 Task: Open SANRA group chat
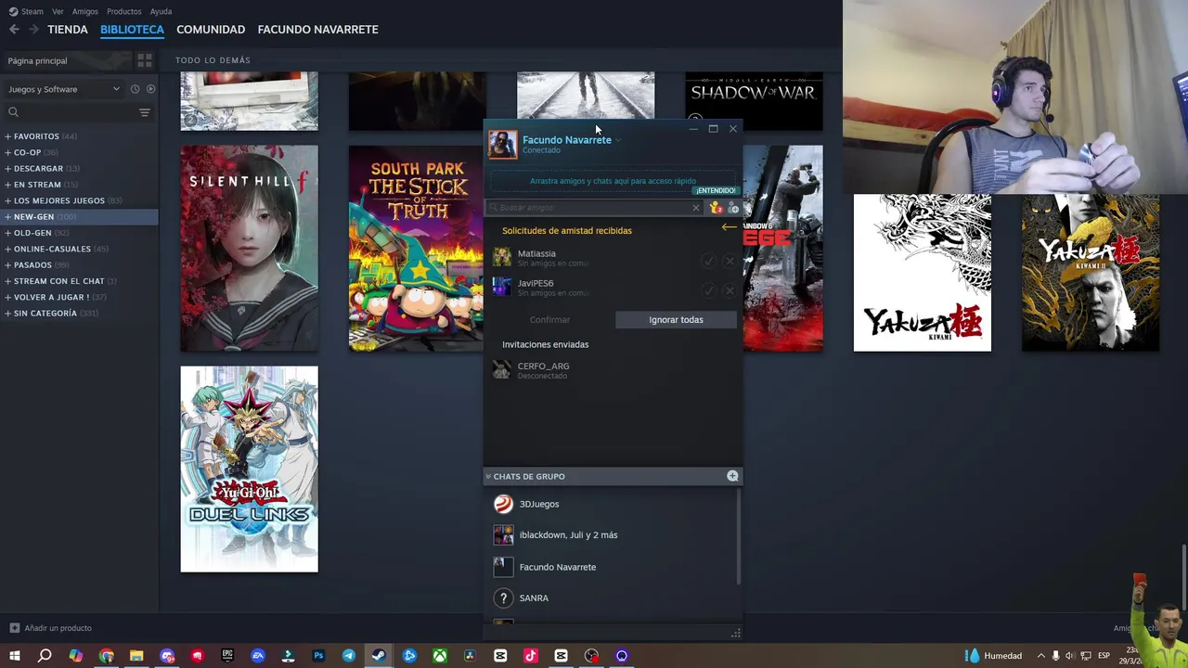pyautogui.click(x=611, y=598)
